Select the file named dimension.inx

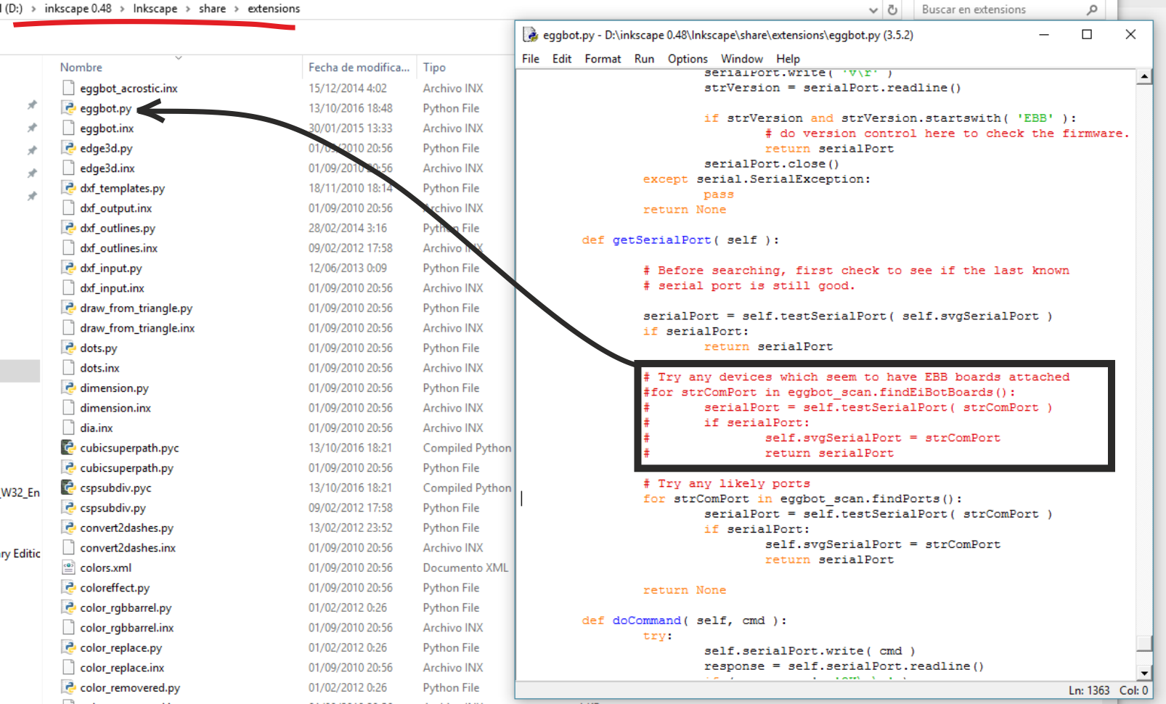pyautogui.click(x=115, y=408)
